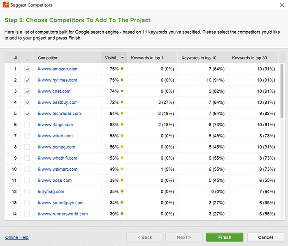Viewport: 288px width, 246px height.
Task: Uncheck the www.amazon.com checkbox
Action: [27, 69]
